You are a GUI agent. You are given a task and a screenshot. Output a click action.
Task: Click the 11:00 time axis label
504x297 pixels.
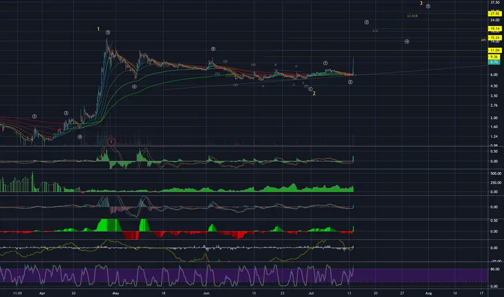(x=17, y=293)
